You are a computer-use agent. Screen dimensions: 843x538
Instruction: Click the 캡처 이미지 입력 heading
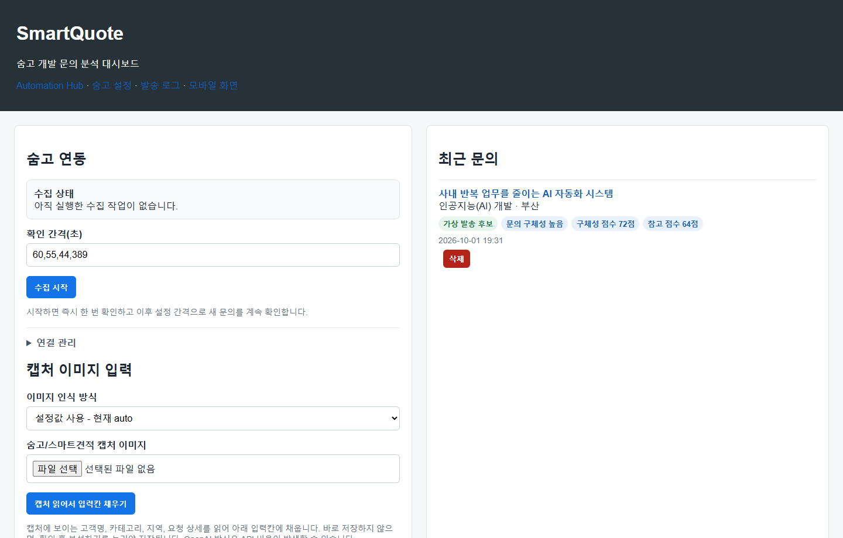[x=79, y=370]
